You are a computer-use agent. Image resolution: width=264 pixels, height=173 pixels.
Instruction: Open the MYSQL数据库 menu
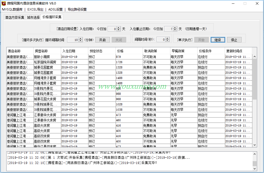tap(12, 10)
